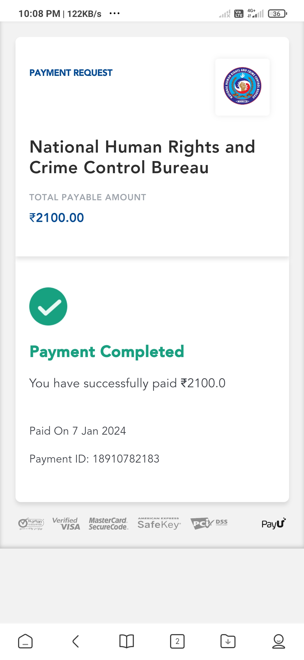Tap the PayU logo
Image resolution: width=304 pixels, height=660 pixels.
point(273,523)
